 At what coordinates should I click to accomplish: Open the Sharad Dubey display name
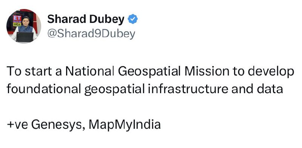pyautogui.click(x=86, y=19)
